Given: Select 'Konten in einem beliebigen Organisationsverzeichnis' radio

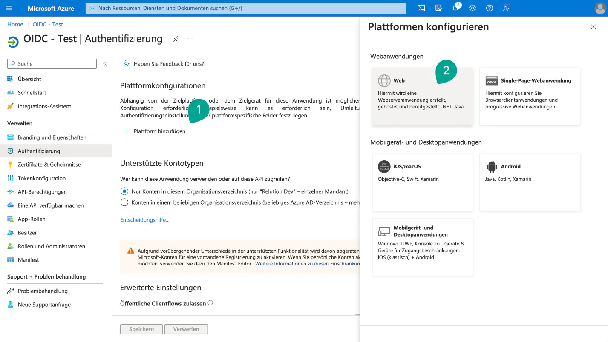Looking at the screenshot, I should point(124,202).
